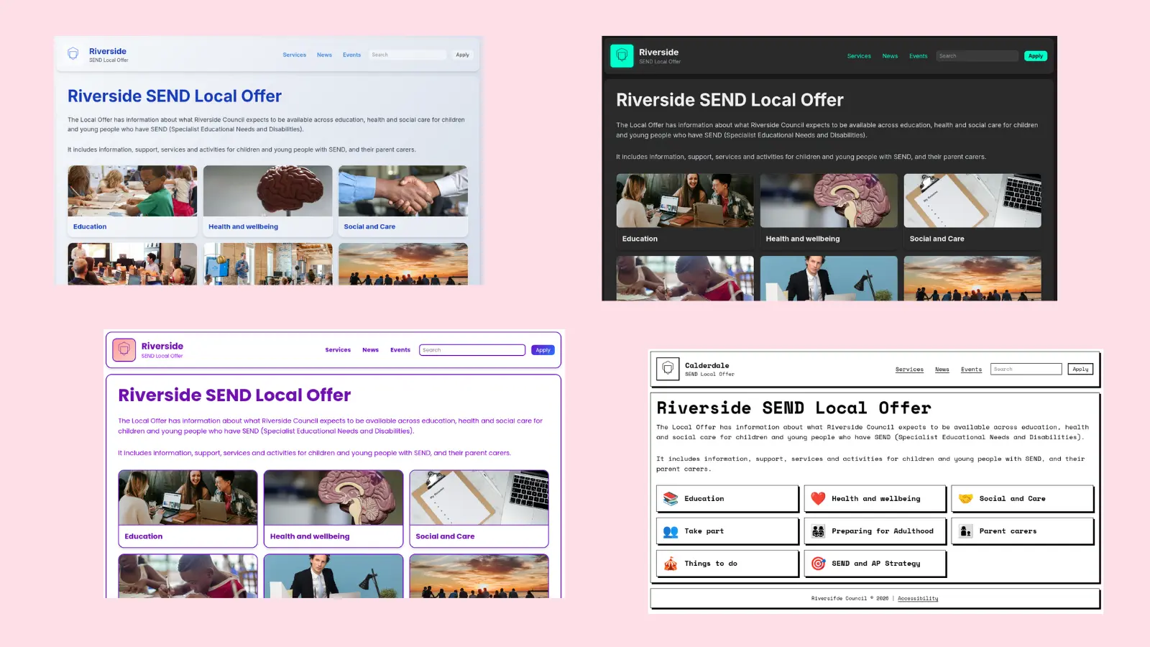Focus the Search field in dark theme header
The width and height of the screenshot is (1150, 647).
coord(977,56)
